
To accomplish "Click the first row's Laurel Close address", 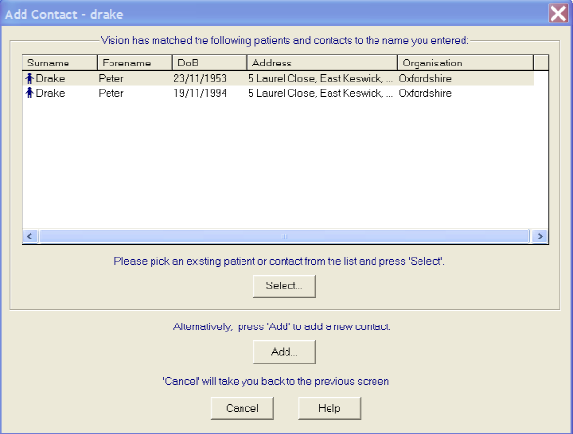I will tap(321, 78).
